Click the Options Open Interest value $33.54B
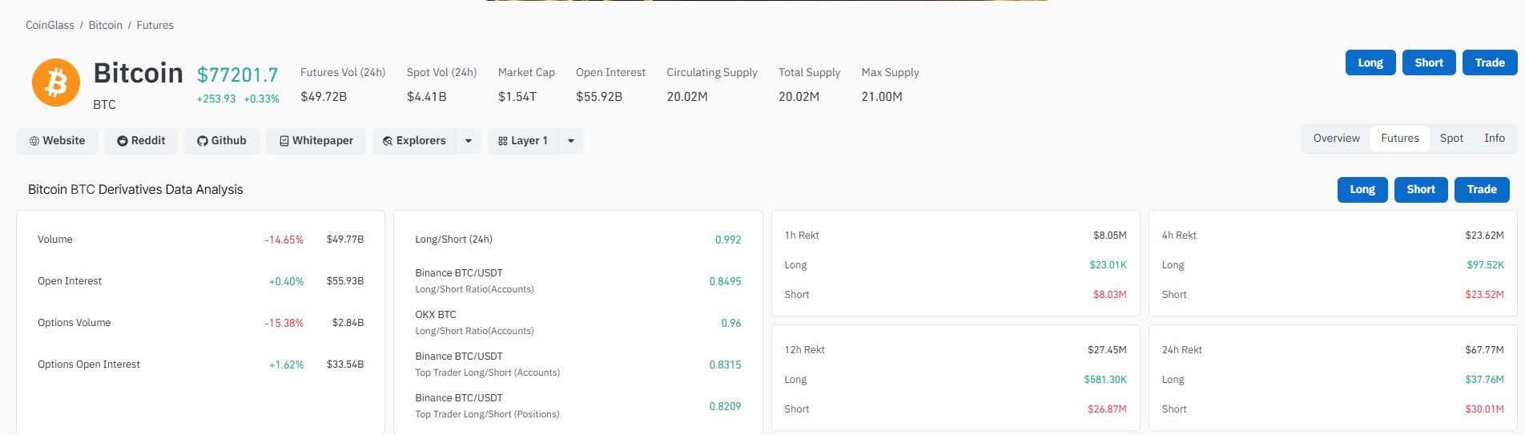Viewport: 1525px width, 435px height. click(x=345, y=365)
